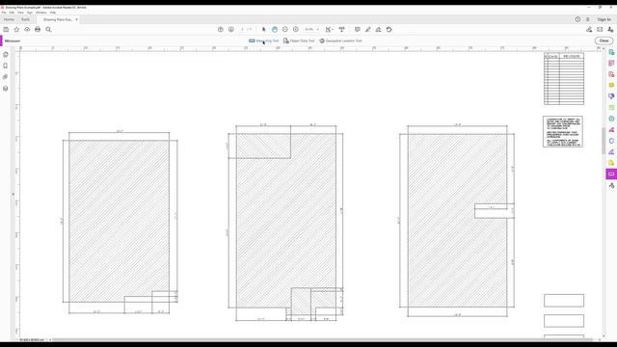617x347 pixels.
Task: Select the Measuring Tool button
Action: (263, 40)
